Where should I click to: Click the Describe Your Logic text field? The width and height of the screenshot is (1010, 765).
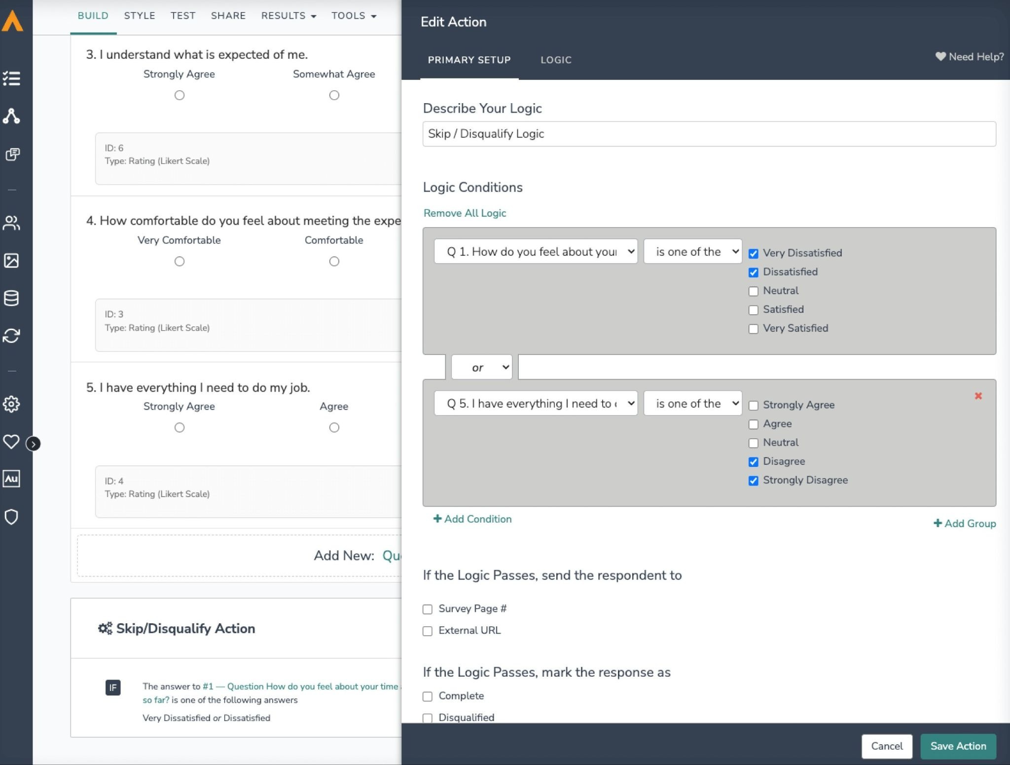709,134
